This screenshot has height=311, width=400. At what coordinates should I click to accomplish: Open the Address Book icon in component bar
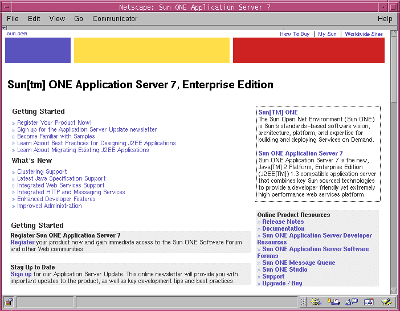(369, 302)
